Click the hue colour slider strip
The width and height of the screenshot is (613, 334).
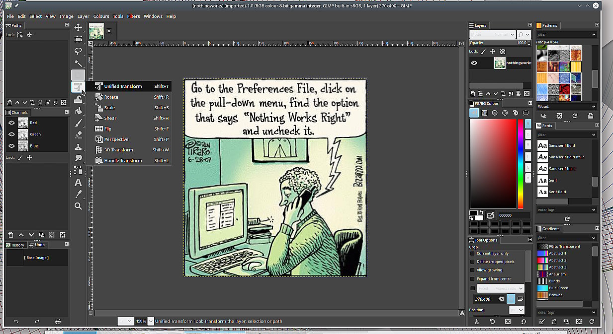click(521, 164)
